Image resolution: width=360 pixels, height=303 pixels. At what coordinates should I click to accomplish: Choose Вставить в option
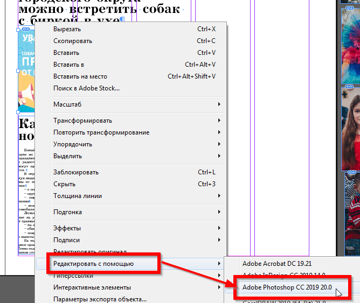tap(131, 65)
